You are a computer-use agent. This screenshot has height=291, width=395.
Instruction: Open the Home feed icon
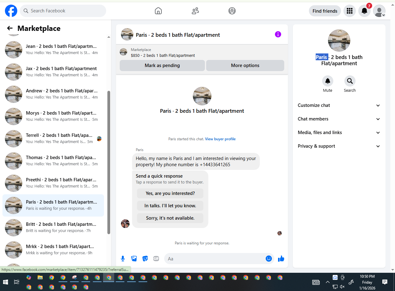point(158,11)
